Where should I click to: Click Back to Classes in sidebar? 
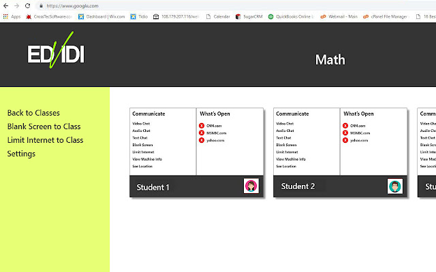[x=33, y=113]
